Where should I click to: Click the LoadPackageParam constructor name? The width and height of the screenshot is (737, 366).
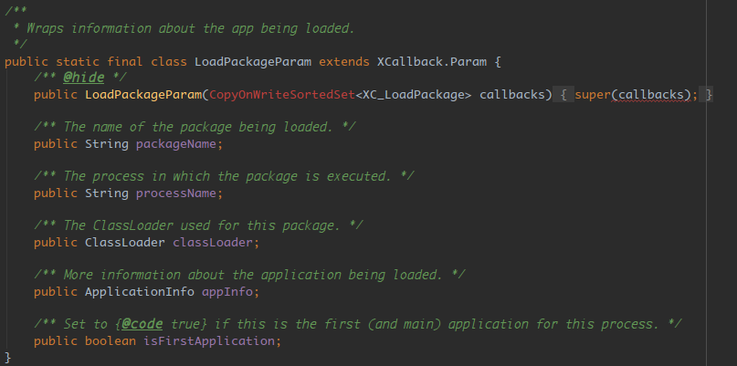point(143,94)
